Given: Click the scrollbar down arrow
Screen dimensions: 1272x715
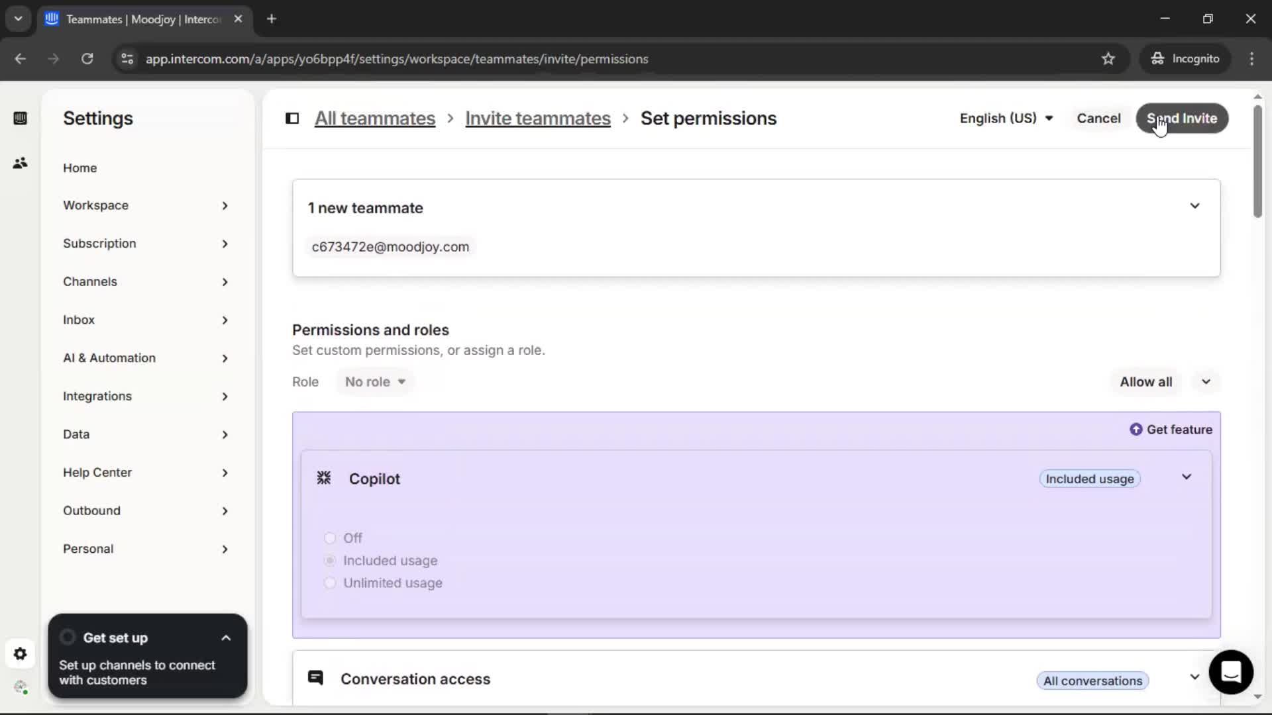Looking at the screenshot, I should pos(1257,696).
